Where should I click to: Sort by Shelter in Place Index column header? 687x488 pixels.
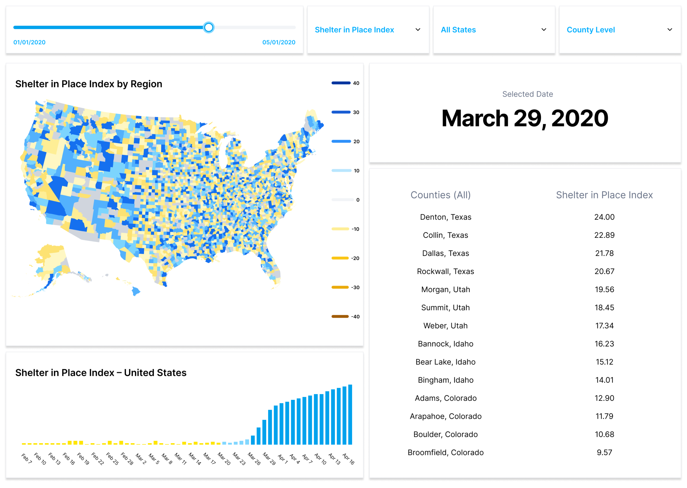pyautogui.click(x=604, y=195)
